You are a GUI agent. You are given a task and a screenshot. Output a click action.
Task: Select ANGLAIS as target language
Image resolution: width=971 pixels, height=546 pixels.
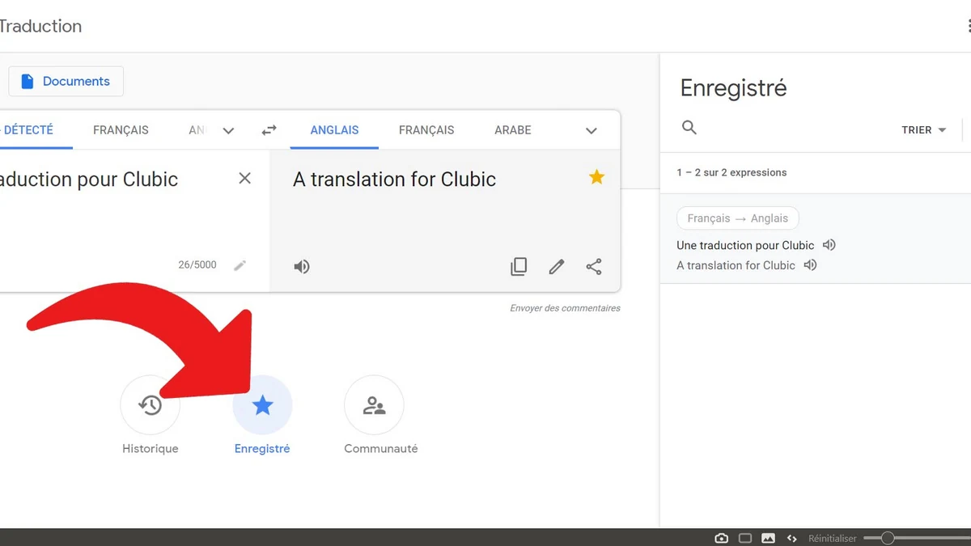(x=334, y=130)
